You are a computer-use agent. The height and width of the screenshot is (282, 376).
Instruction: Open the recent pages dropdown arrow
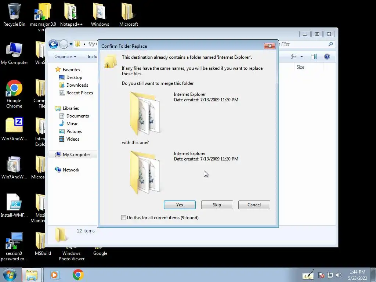(71, 44)
